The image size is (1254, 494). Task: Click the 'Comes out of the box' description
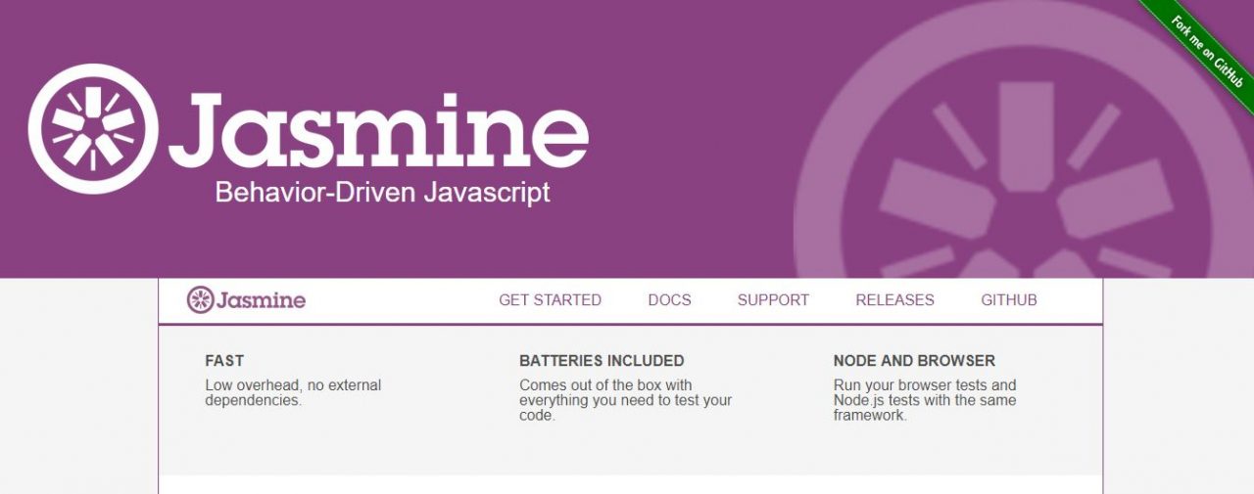(x=625, y=400)
